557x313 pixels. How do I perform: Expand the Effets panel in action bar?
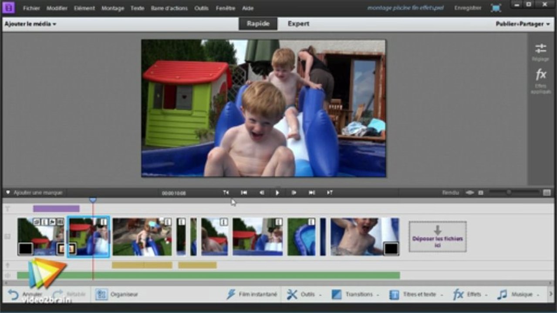(x=470, y=294)
